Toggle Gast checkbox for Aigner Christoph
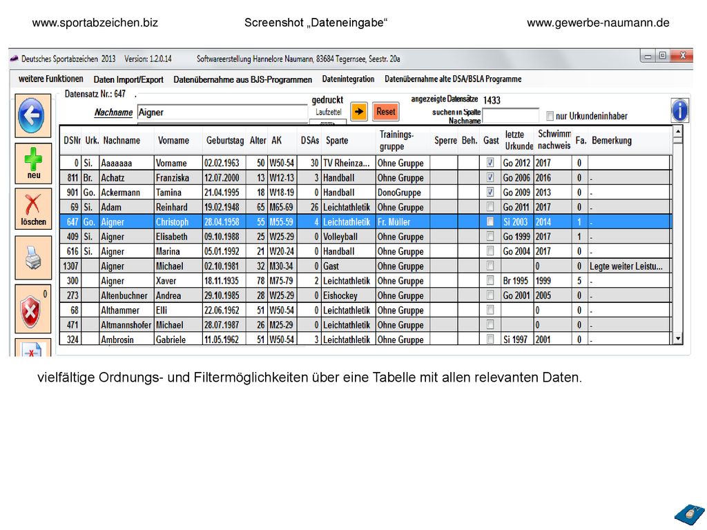Screen dimensions: 707x530 [x=490, y=222]
